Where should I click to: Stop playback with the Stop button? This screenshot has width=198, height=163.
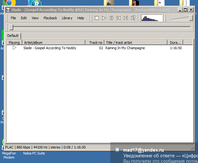pyautogui.click(x=97, y=18)
